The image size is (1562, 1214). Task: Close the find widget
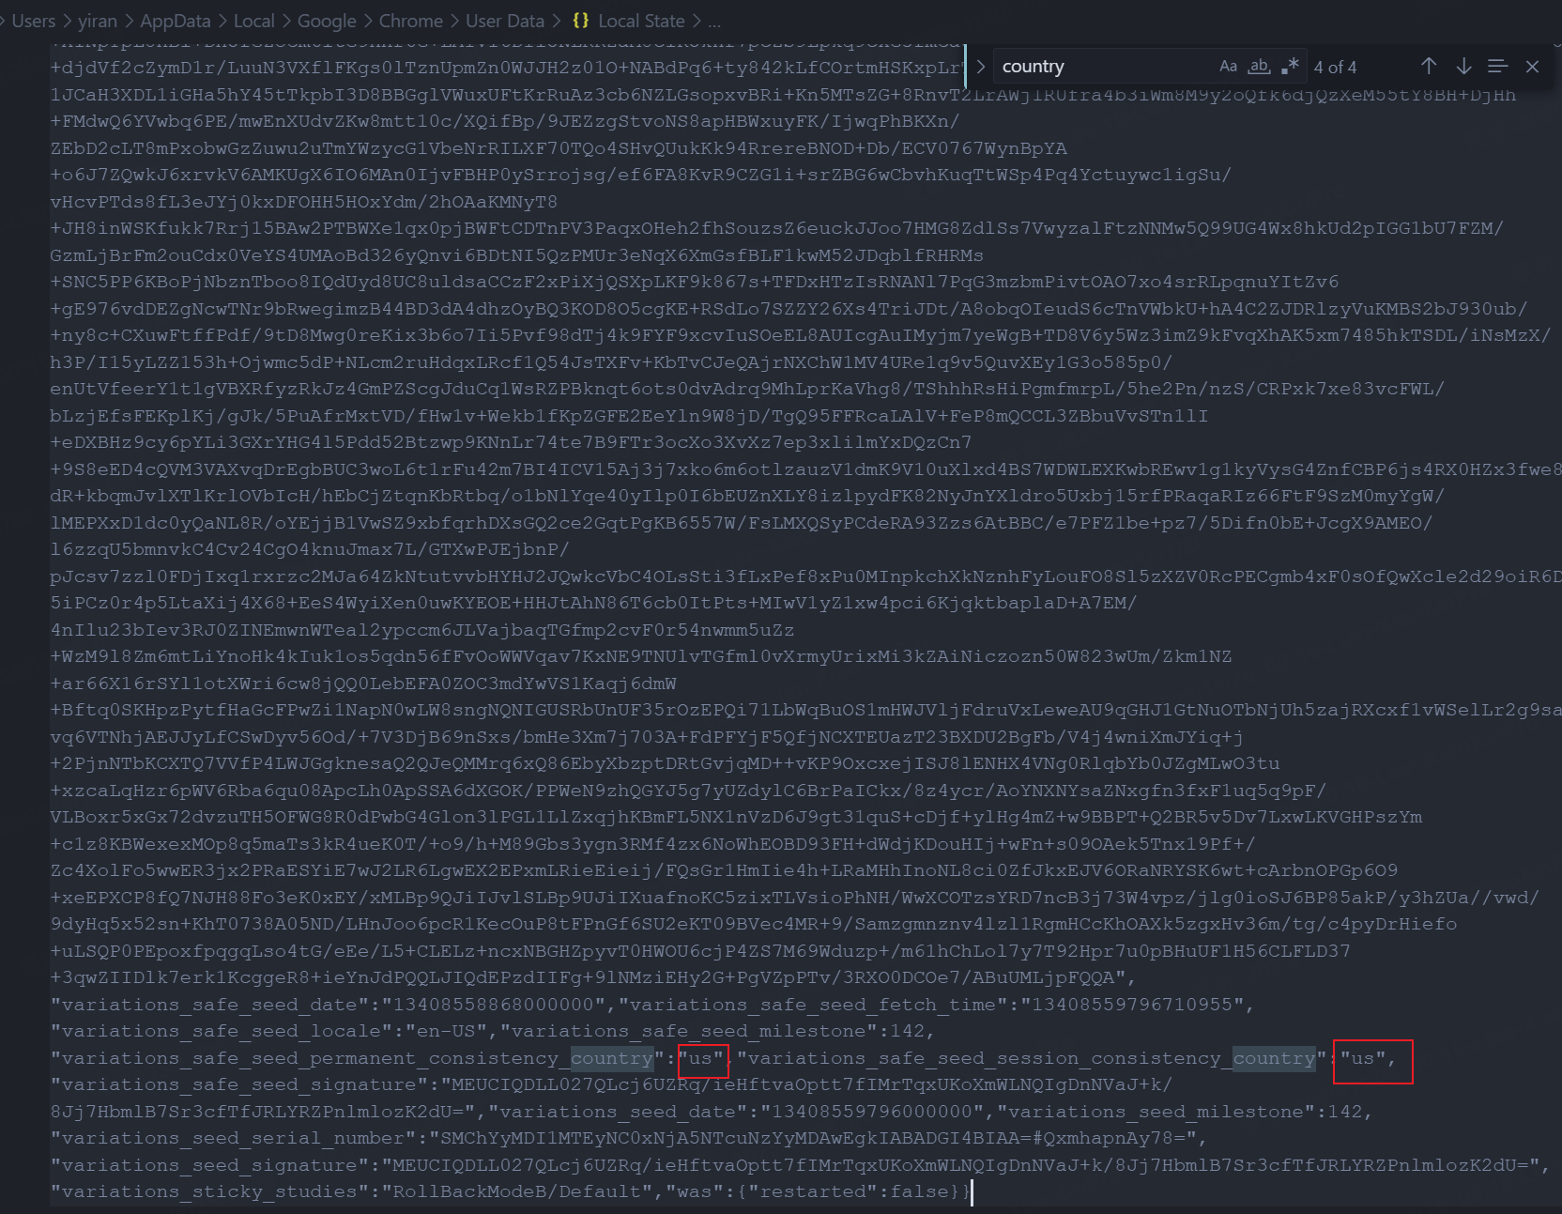coord(1532,67)
